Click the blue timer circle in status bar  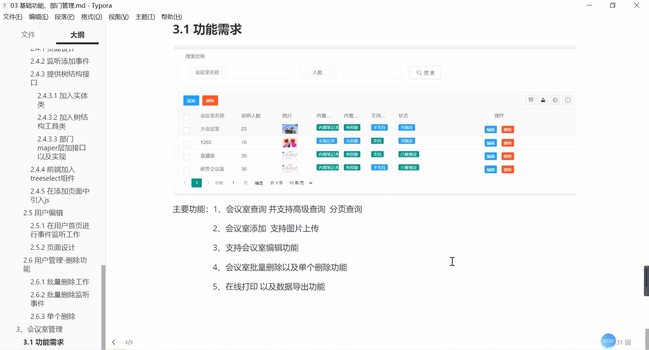[607, 341]
